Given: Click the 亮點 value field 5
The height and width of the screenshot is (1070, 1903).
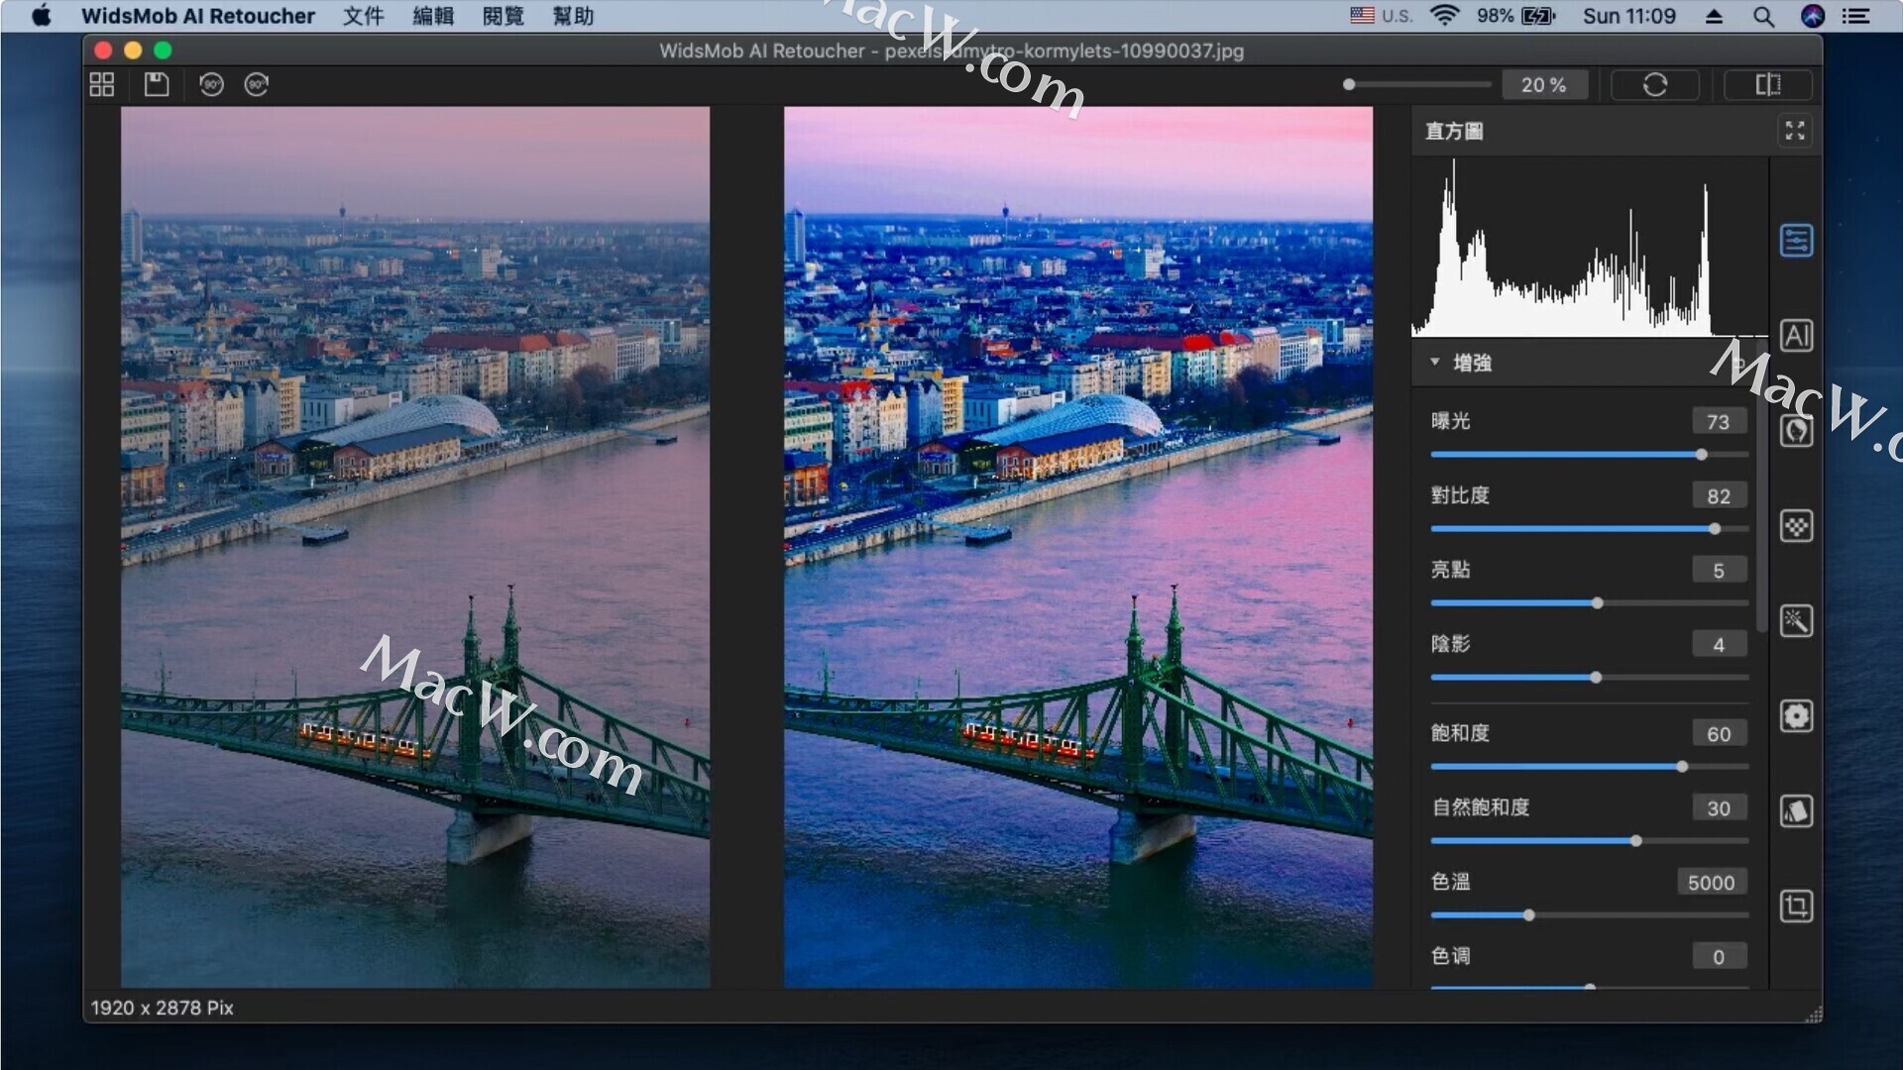Looking at the screenshot, I should pos(1719,571).
